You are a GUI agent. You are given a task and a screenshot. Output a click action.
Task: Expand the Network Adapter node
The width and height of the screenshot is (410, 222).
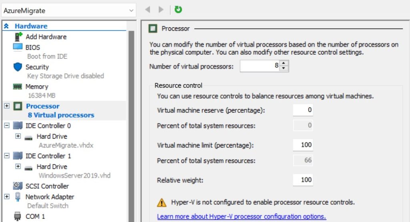click(x=7, y=196)
